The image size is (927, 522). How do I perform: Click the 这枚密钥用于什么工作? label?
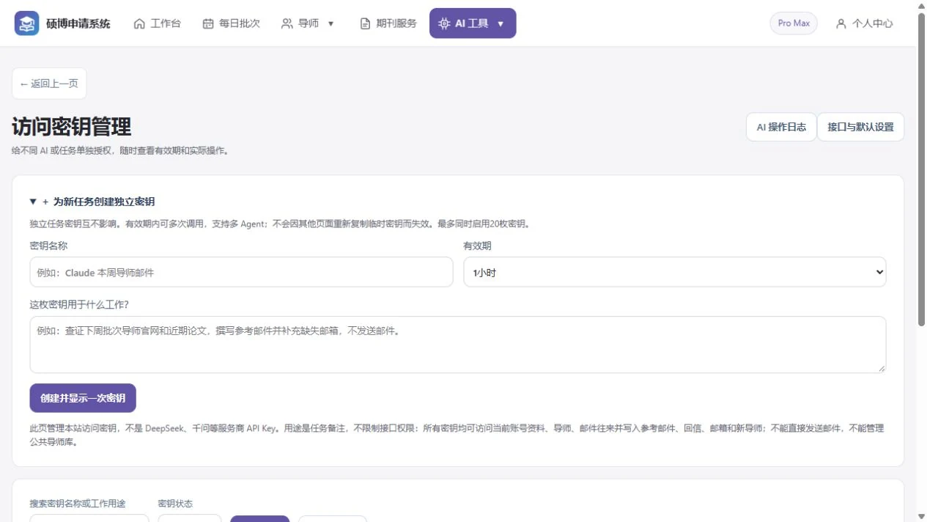[79, 305]
